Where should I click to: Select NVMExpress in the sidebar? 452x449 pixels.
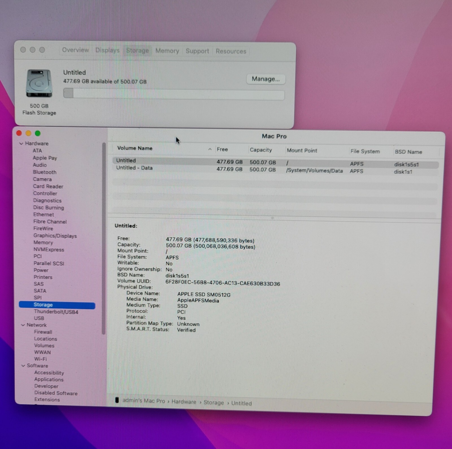tap(49, 250)
